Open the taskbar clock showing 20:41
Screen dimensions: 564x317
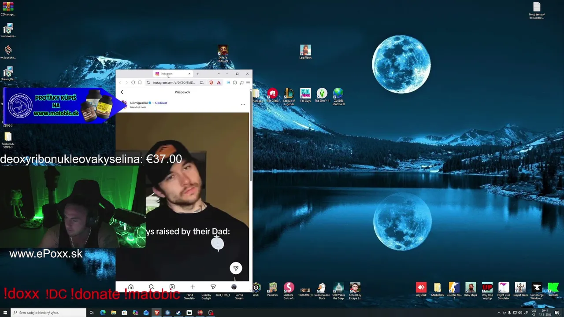tap(545, 313)
